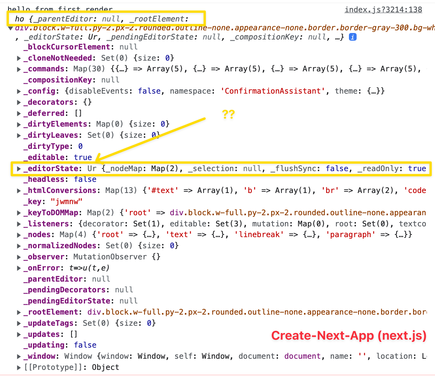Expand the _observer MutationObserver entry
Image resolution: width=435 pixels, height=376 pixels.
(x=18, y=257)
